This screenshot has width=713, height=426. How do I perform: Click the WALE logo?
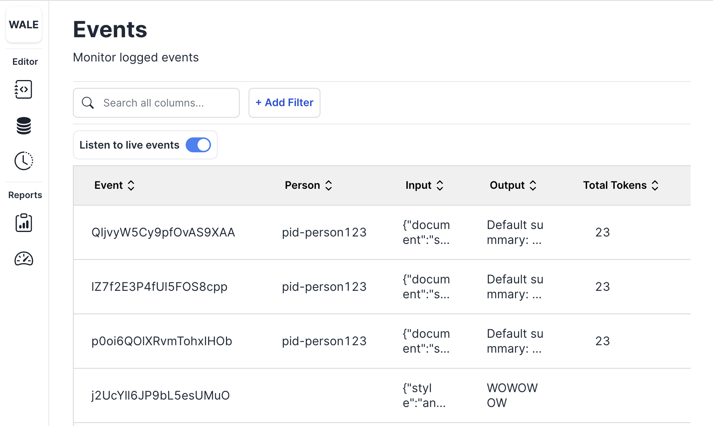(24, 25)
